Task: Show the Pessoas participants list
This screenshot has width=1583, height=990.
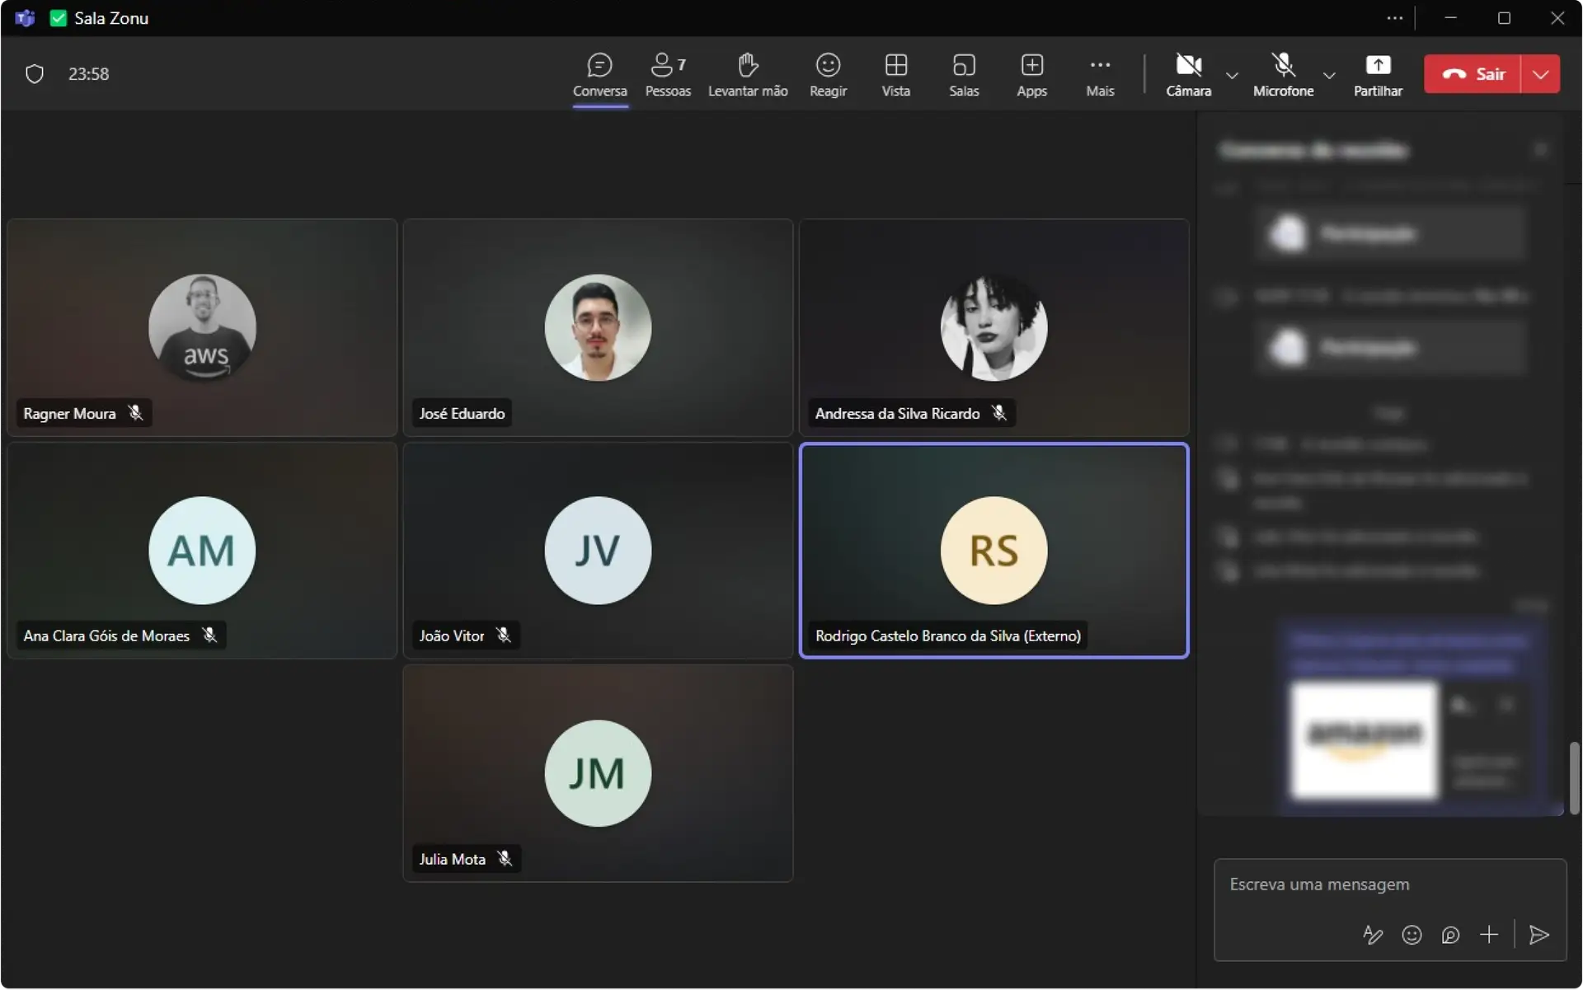Action: pos(668,74)
